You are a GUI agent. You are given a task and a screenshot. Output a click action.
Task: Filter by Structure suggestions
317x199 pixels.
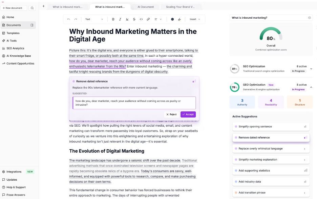[x=300, y=102]
